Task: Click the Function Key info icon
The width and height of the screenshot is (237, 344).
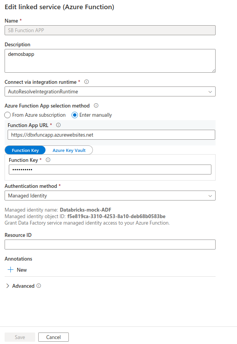Action: [47, 160]
